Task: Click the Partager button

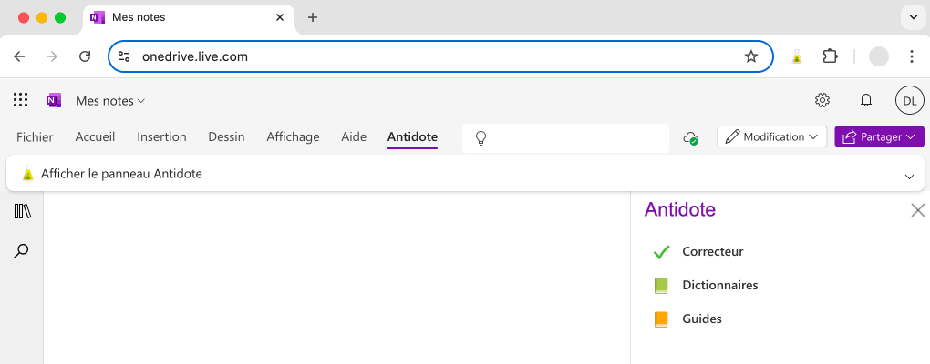Action: coord(879,137)
